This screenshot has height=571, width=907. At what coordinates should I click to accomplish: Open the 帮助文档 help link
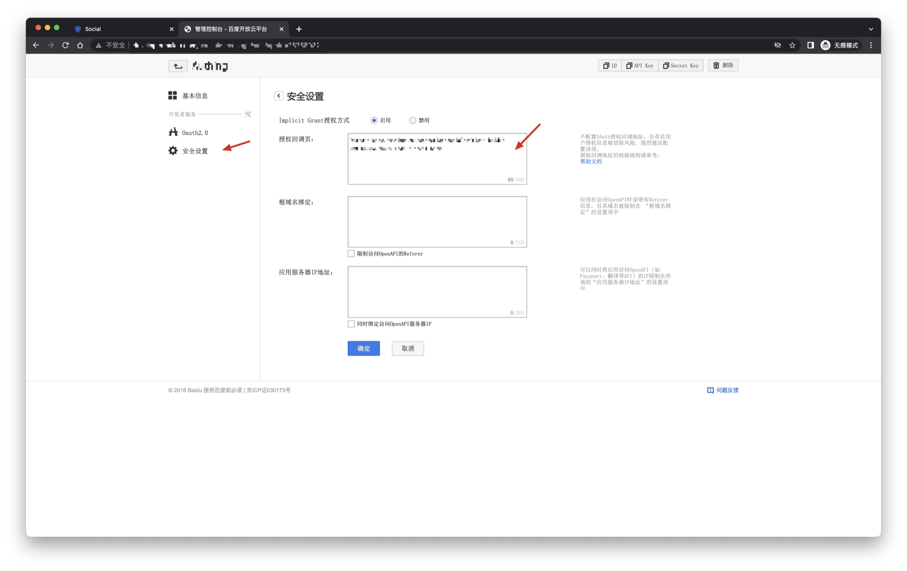590,161
